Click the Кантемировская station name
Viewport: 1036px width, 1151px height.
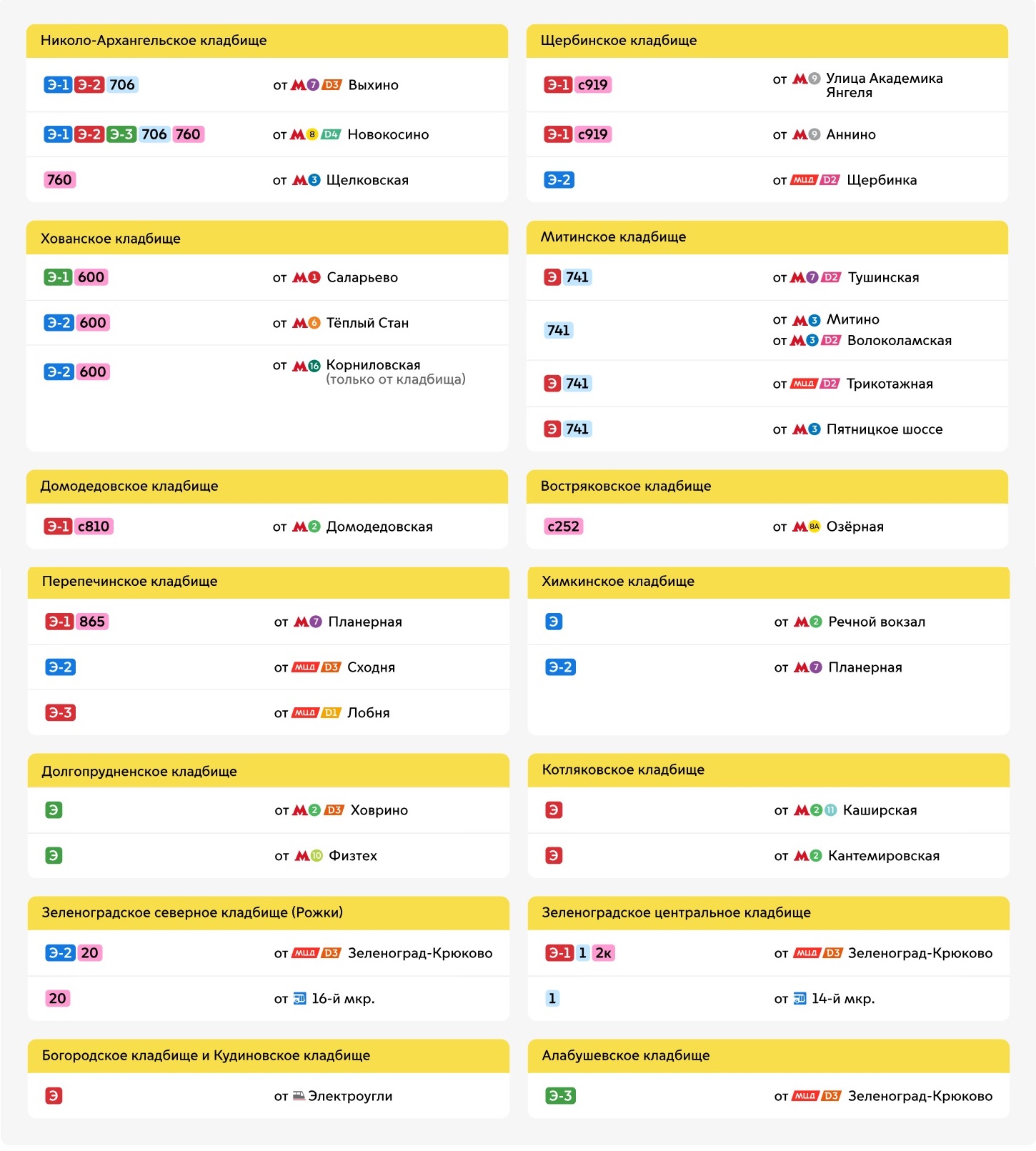coord(884,856)
